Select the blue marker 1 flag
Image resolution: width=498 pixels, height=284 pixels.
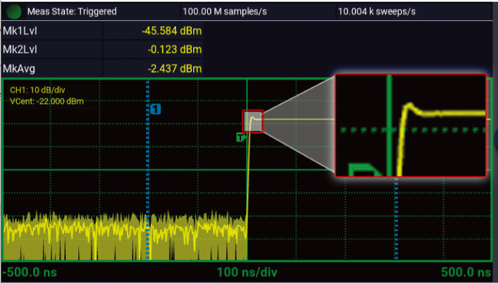click(x=155, y=110)
